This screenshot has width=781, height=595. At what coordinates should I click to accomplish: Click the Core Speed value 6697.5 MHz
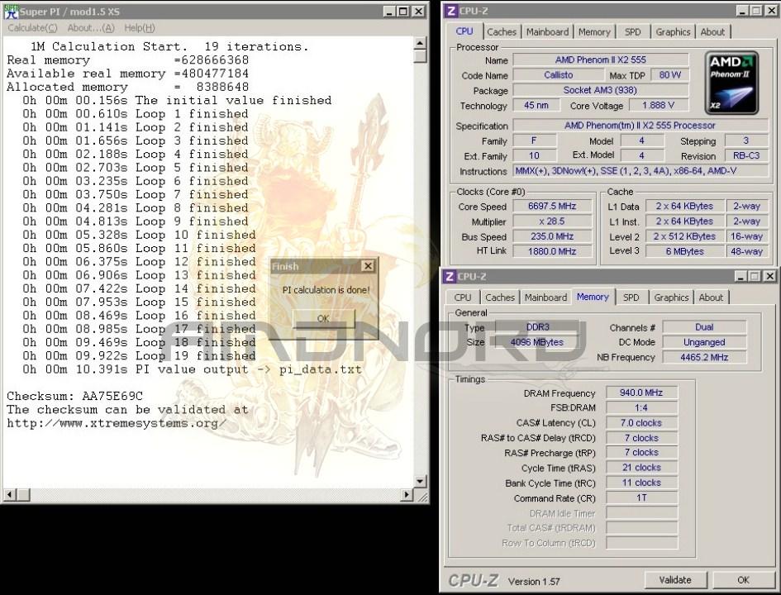[552, 206]
